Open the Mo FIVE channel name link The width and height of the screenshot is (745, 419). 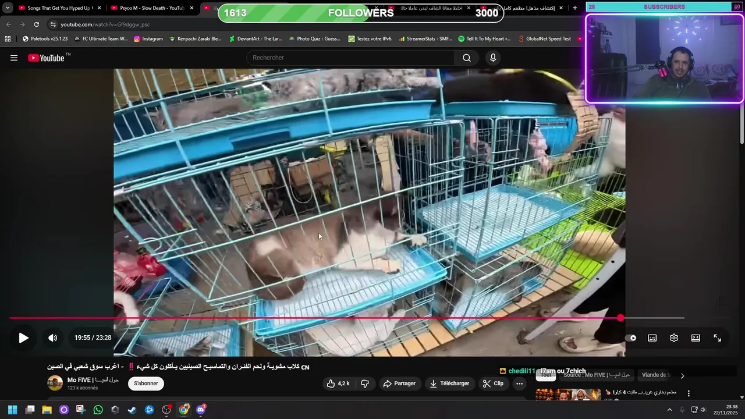(93, 380)
